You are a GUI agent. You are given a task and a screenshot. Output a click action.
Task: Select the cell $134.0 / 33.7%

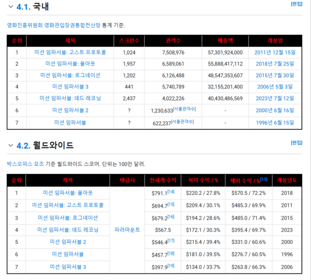(203, 267)
